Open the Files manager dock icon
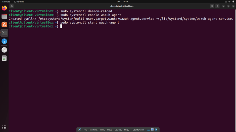236x132 pixels. click(x=4, y=16)
